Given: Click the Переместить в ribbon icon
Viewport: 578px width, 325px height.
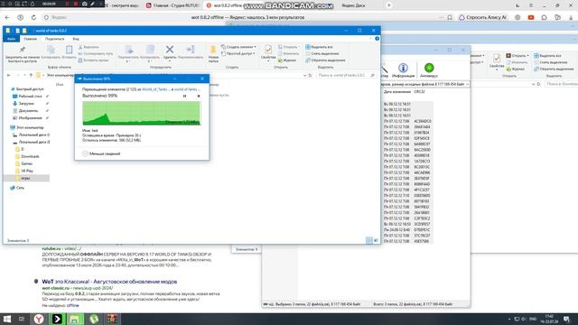Looking at the screenshot, I should pyautogui.click(x=128, y=53).
